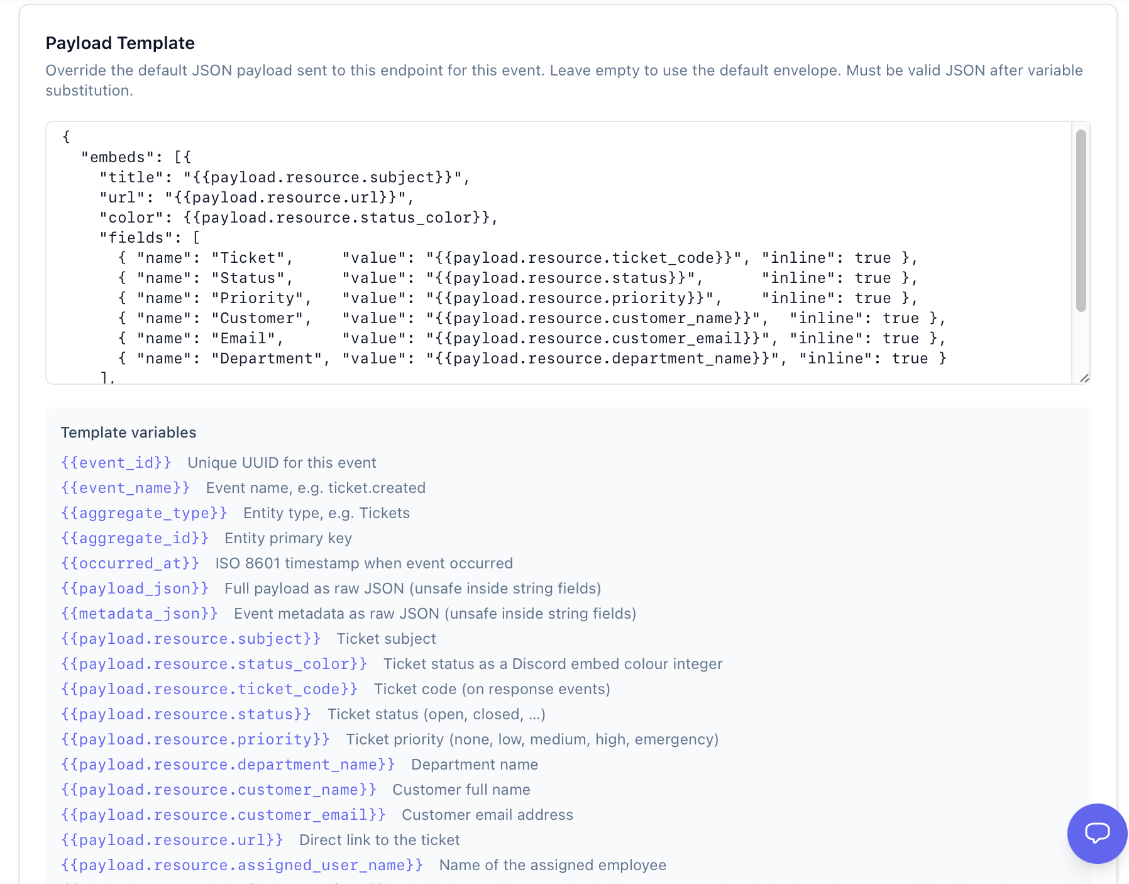Click the {{aggregate_id}} template variable
The height and width of the screenshot is (884, 1129).
(x=135, y=538)
